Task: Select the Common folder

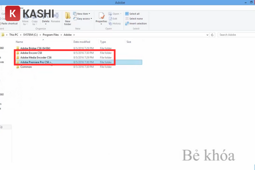Action: [x=26, y=67]
